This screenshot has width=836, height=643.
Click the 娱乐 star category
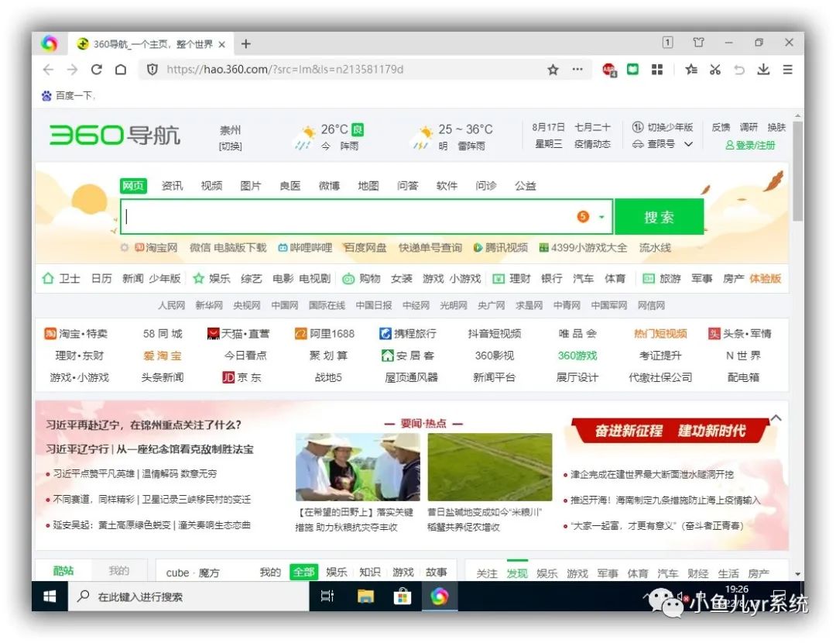pos(211,279)
